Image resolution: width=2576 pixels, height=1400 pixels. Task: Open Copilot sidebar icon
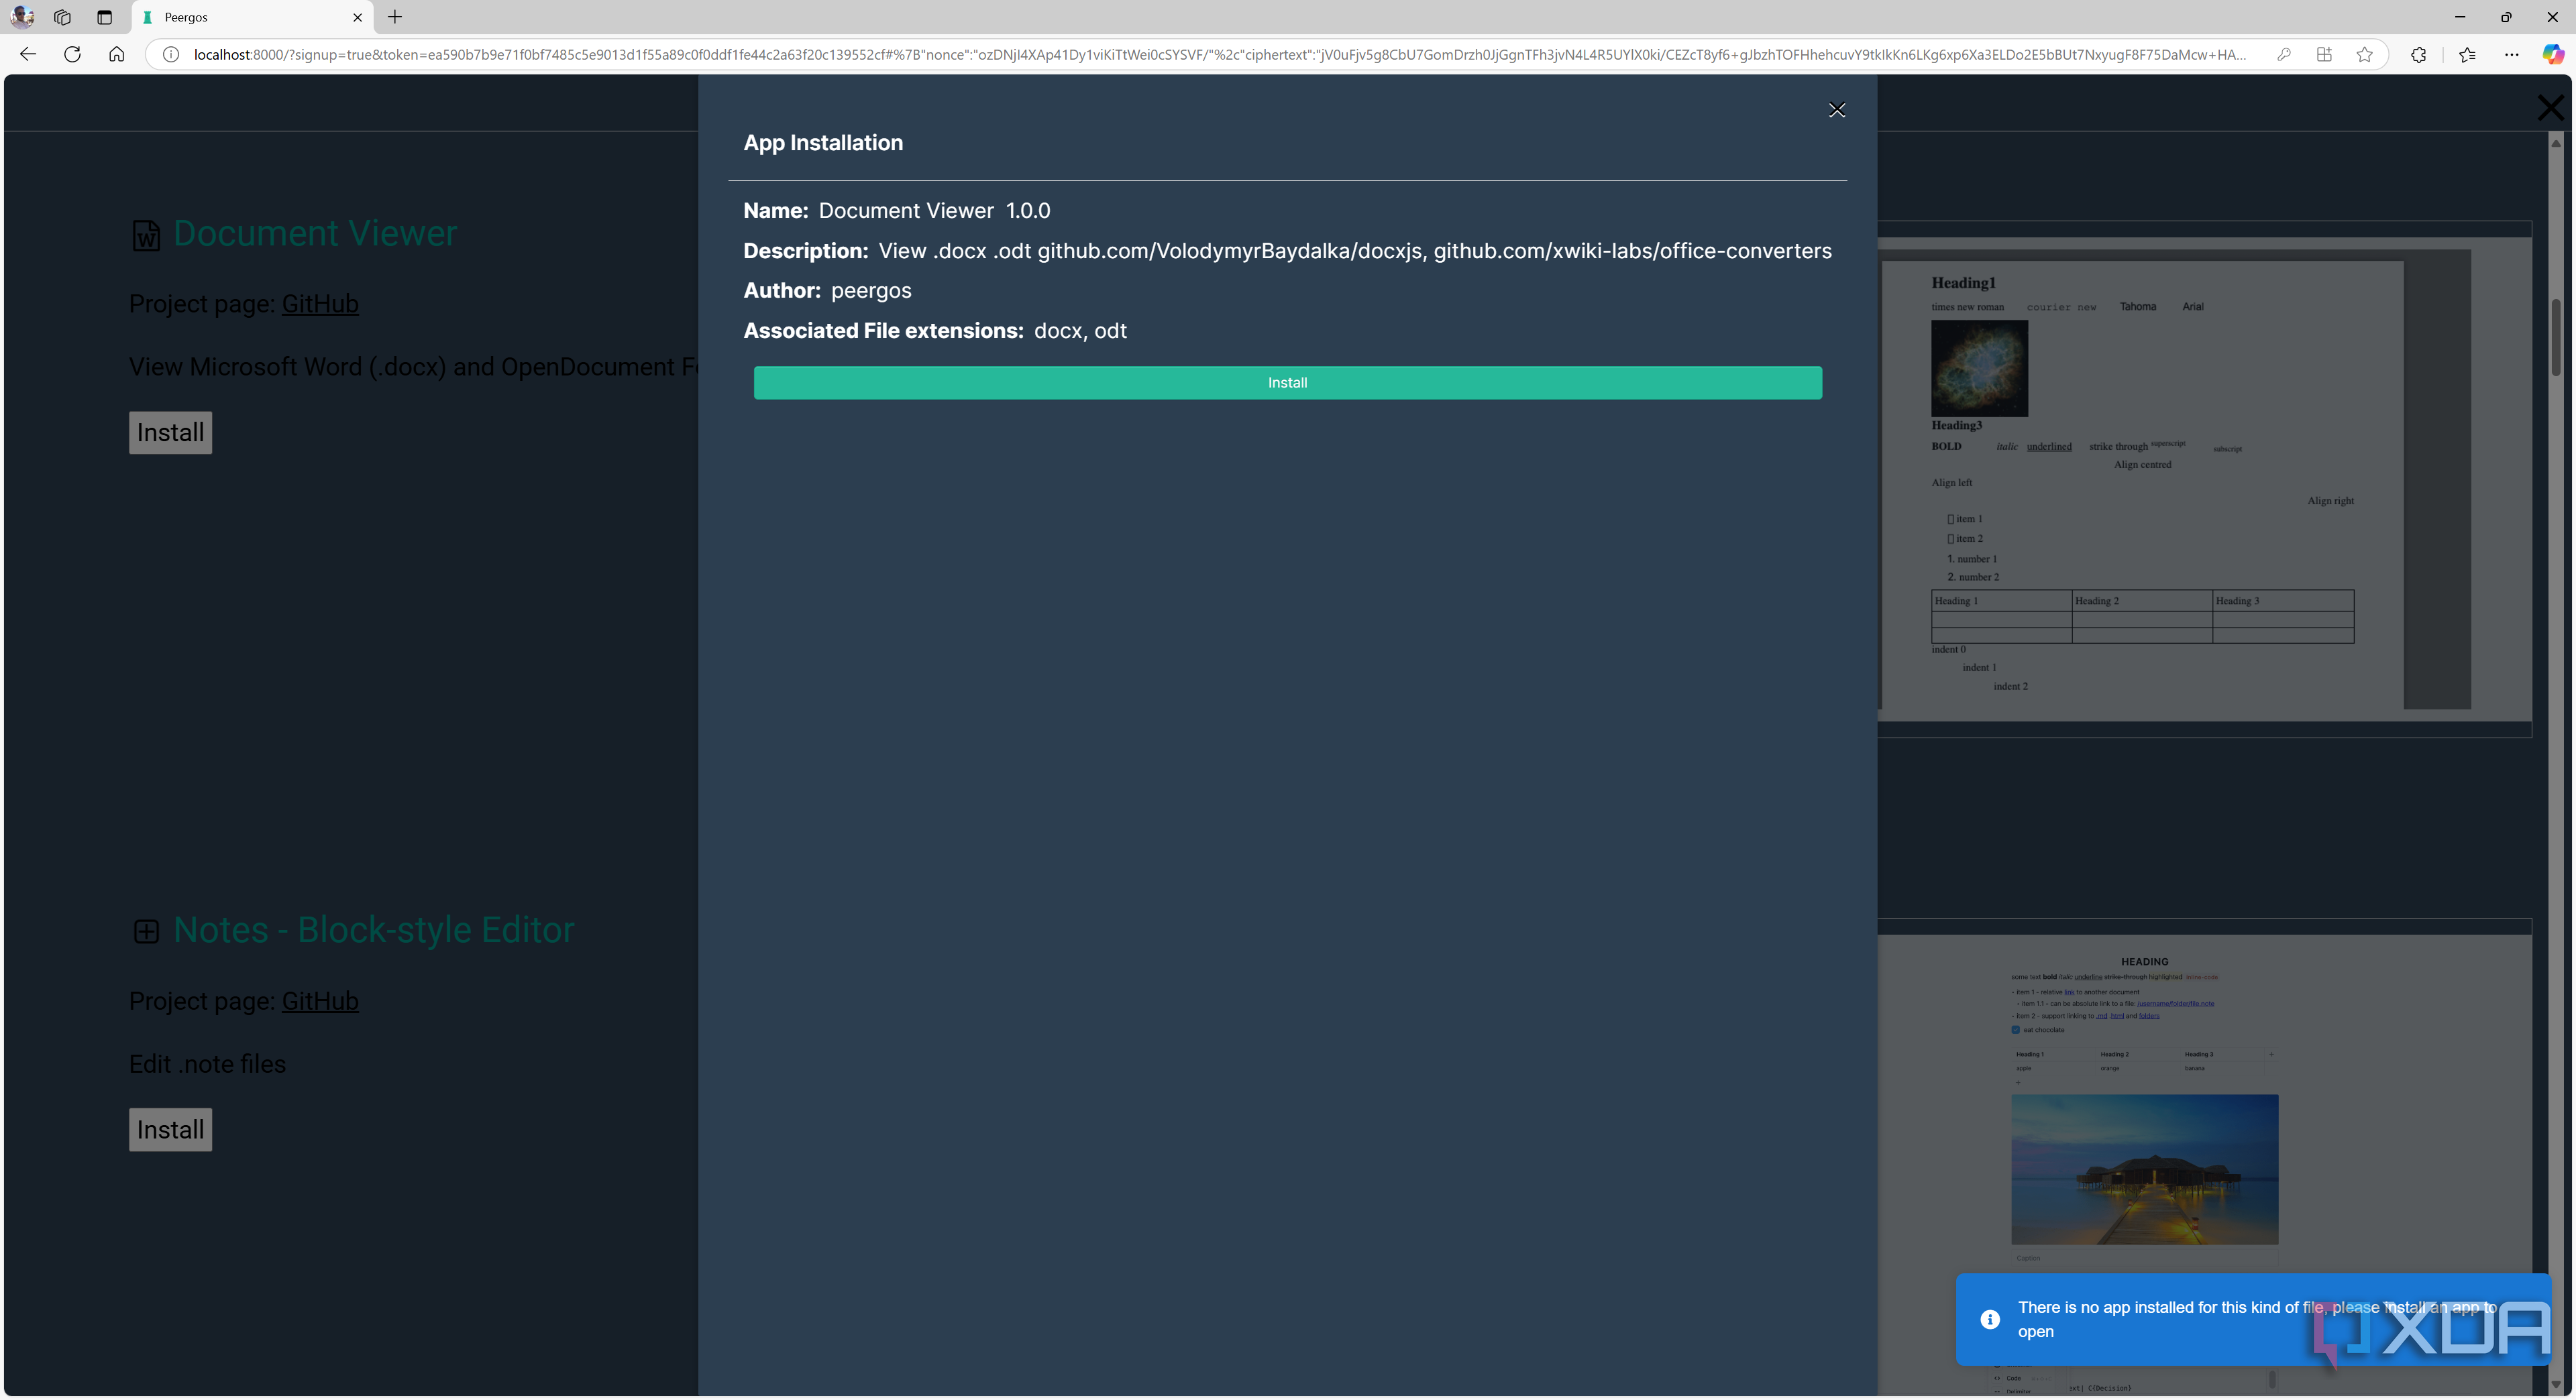[x=2553, y=54]
